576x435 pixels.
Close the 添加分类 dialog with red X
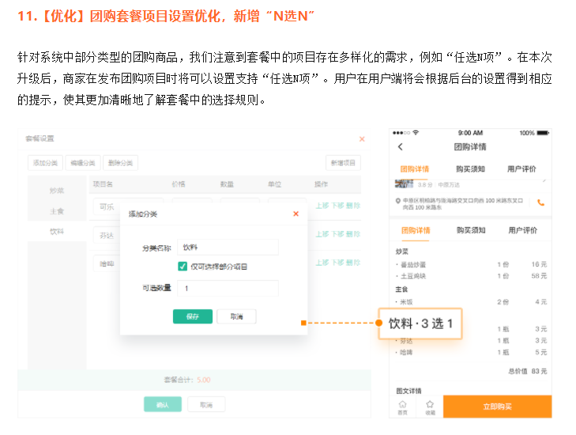click(296, 214)
